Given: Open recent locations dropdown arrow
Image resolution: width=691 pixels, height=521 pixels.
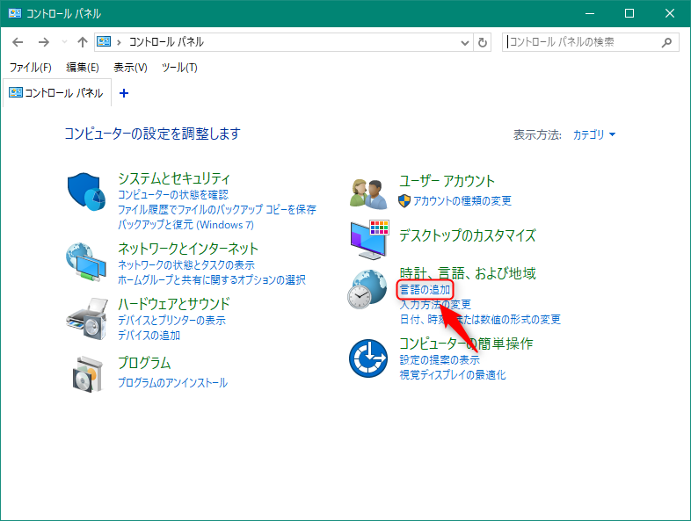Looking at the screenshot, I should pos(64,42).
